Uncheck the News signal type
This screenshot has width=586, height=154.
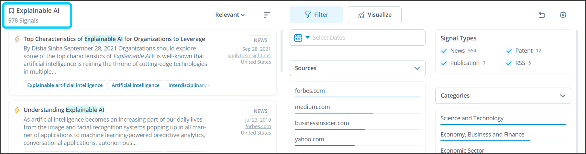click(x=444, y=51)
